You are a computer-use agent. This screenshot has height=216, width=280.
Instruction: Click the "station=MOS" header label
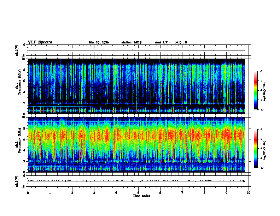click(x=132, y=42)
